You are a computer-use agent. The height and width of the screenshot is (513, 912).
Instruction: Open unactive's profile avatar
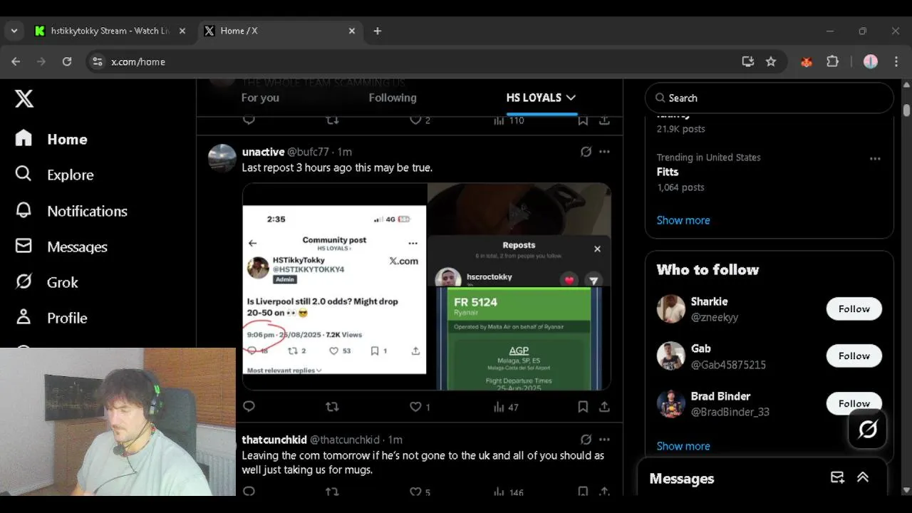(x=222, y=158)
